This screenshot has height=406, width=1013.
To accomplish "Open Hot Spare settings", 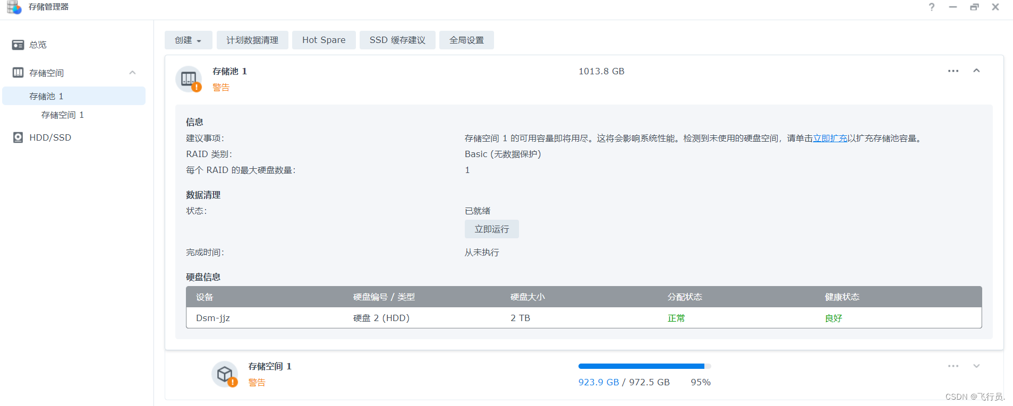I will tap(324, 40).
